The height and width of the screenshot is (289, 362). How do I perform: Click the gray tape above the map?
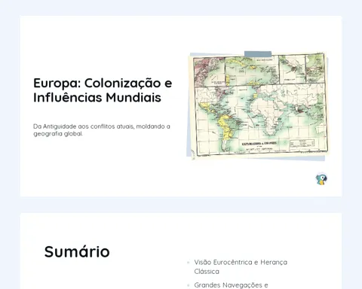[x=258, y=54]
